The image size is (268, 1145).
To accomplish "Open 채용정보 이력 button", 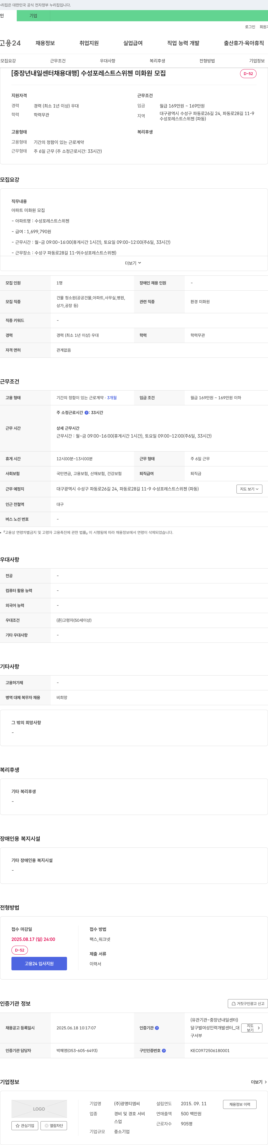I will click(x=240, y=1105).
